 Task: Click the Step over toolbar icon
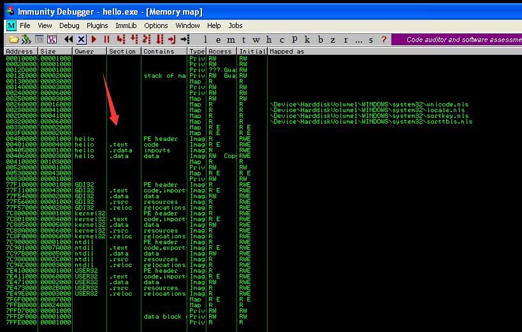click(x=134, y=40)
